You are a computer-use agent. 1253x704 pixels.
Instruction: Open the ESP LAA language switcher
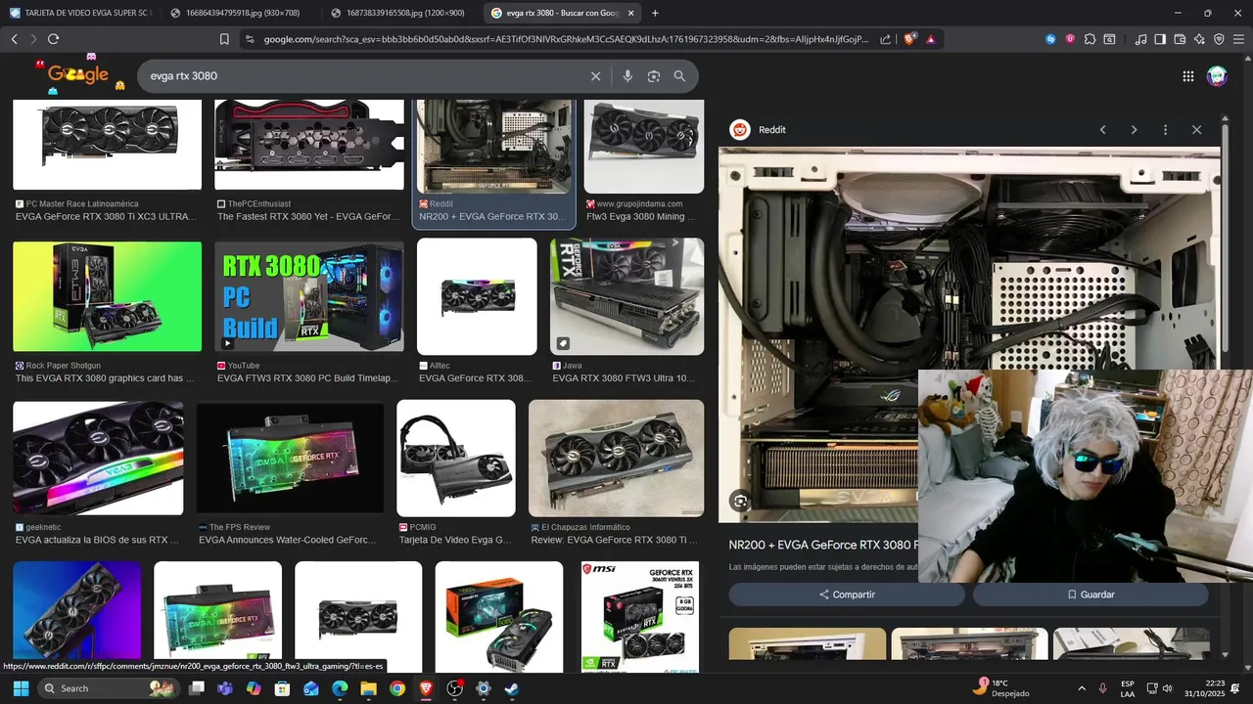pos(1128,688)
